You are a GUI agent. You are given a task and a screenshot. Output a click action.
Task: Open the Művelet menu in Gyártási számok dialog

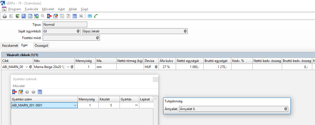pos(19,86)
